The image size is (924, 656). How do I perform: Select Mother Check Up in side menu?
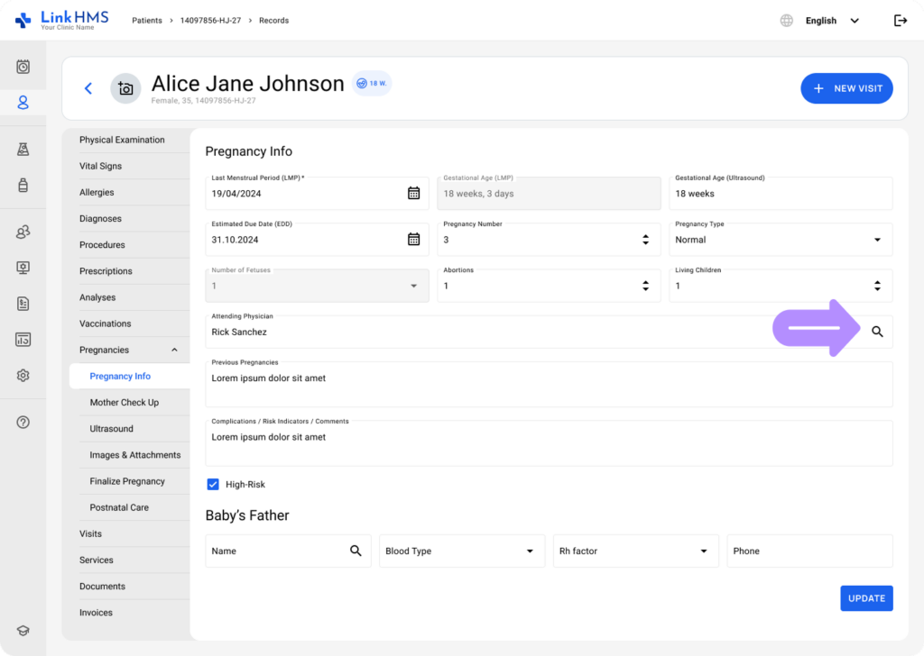point(125,403)
